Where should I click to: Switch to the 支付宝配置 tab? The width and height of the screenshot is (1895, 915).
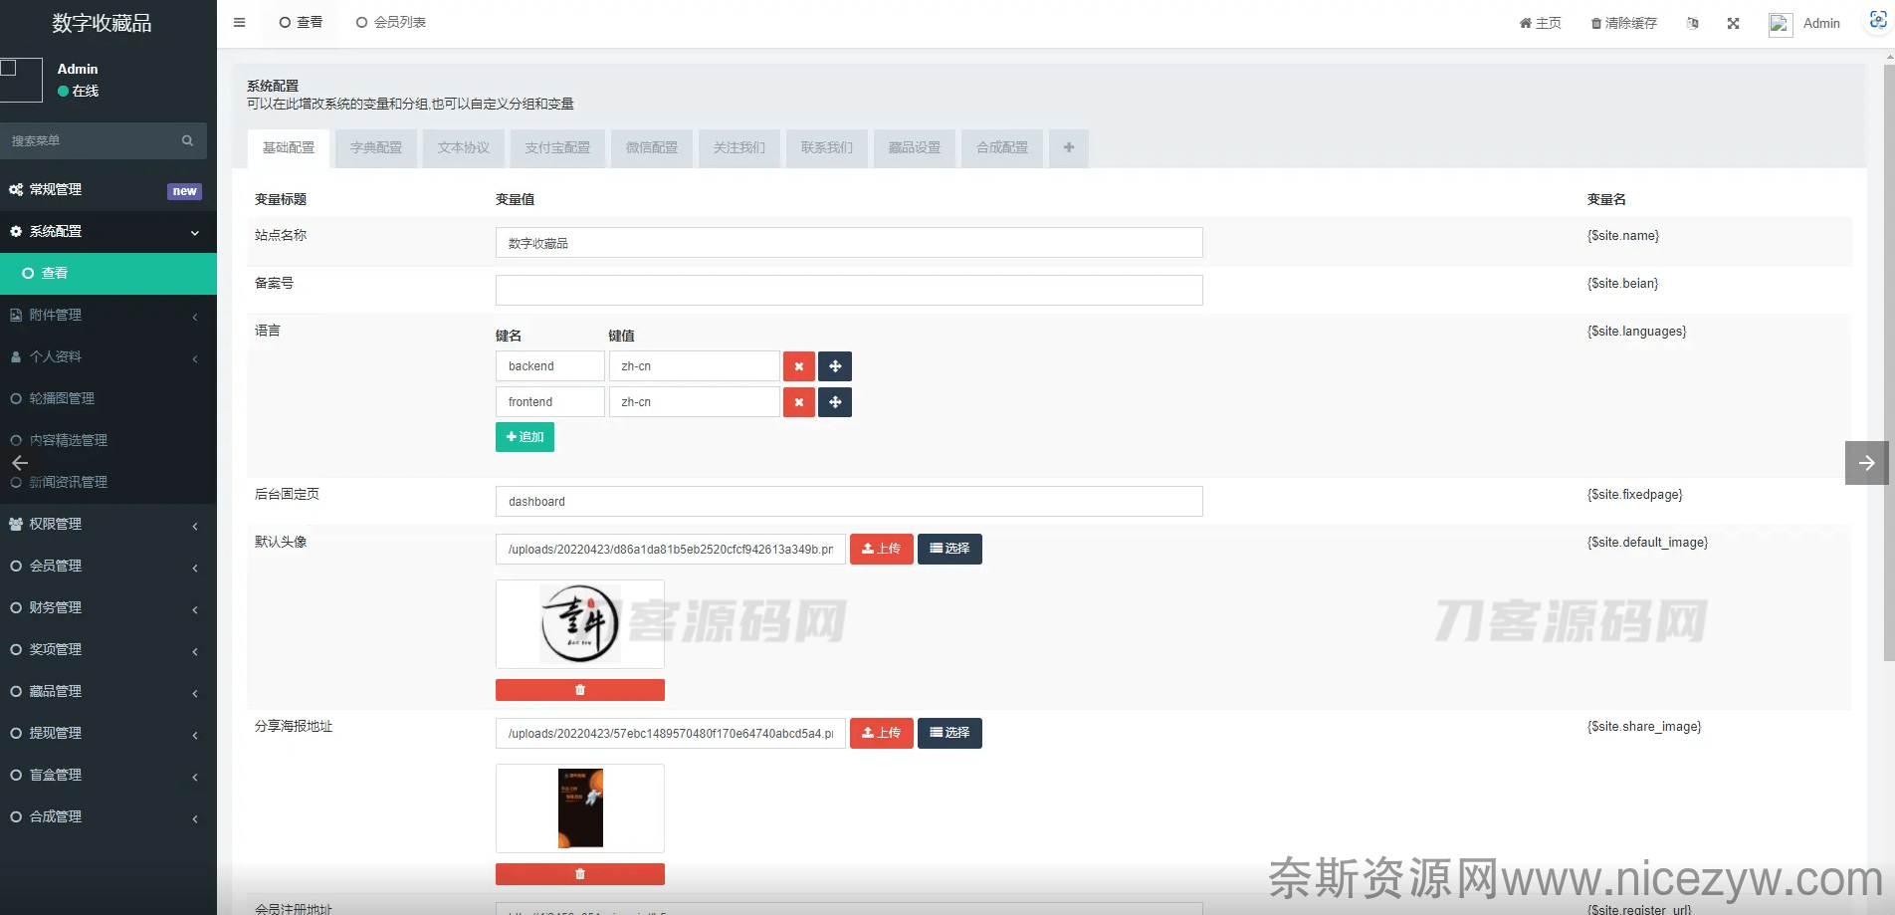click(557, 147)
